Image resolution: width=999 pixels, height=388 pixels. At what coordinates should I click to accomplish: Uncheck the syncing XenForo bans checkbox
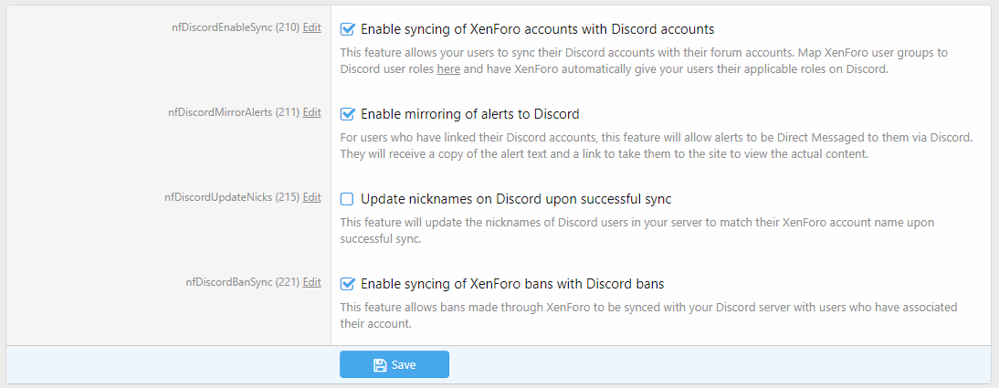point(347,284)
